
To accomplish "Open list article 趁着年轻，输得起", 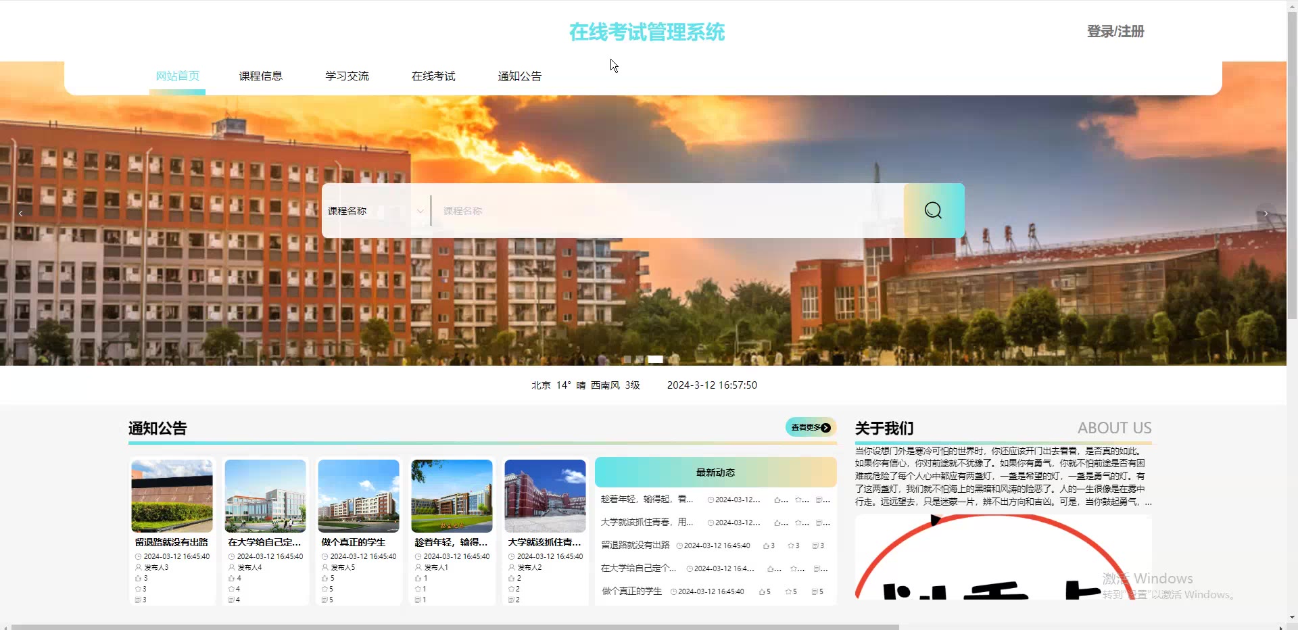I will 647,500.
